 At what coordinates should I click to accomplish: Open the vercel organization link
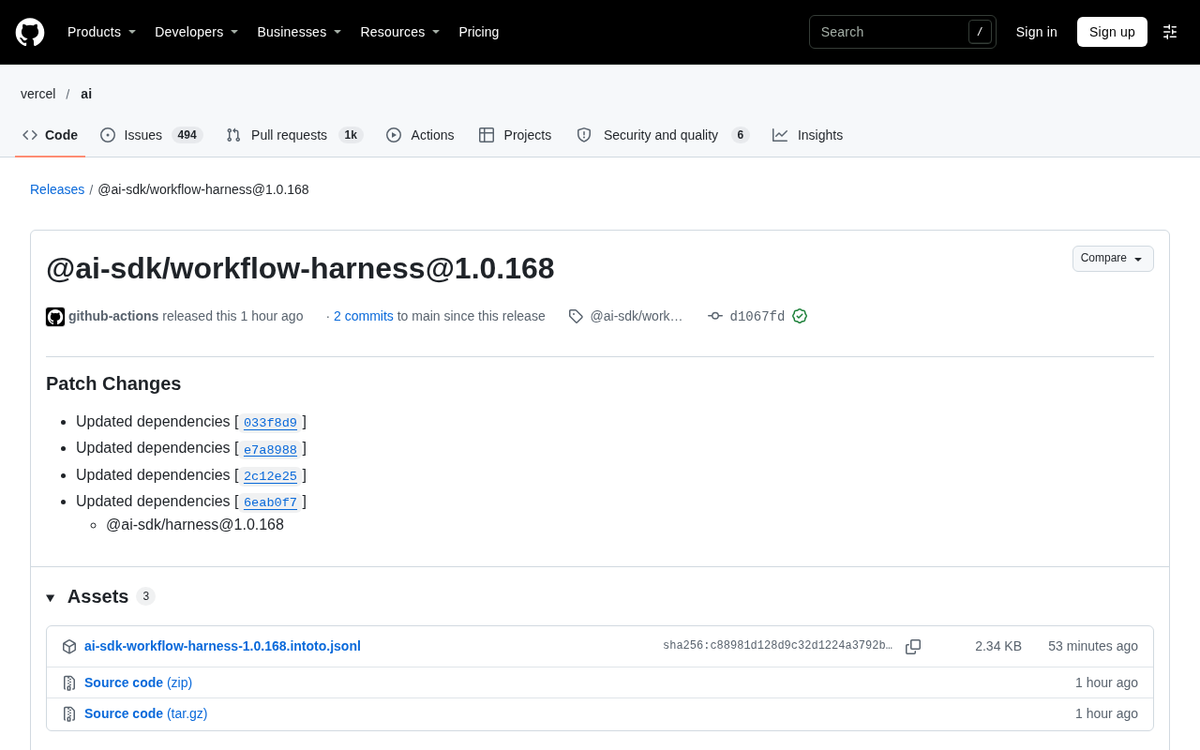tap(38, 94)
